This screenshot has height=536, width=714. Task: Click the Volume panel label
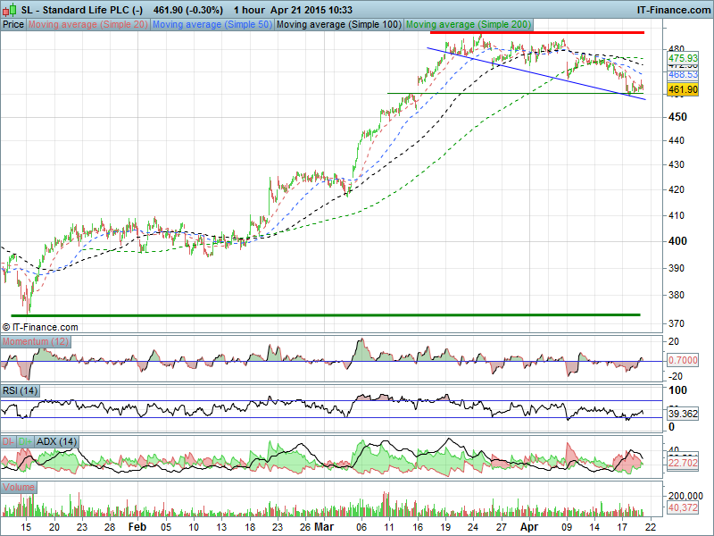20,487
